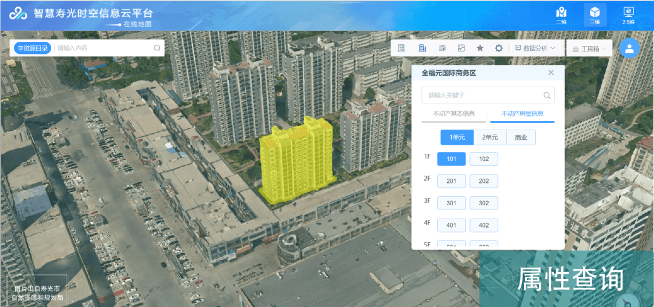Open the user profile avatar
This screenshot has width=654, height=307.
(x=629, y=48)
